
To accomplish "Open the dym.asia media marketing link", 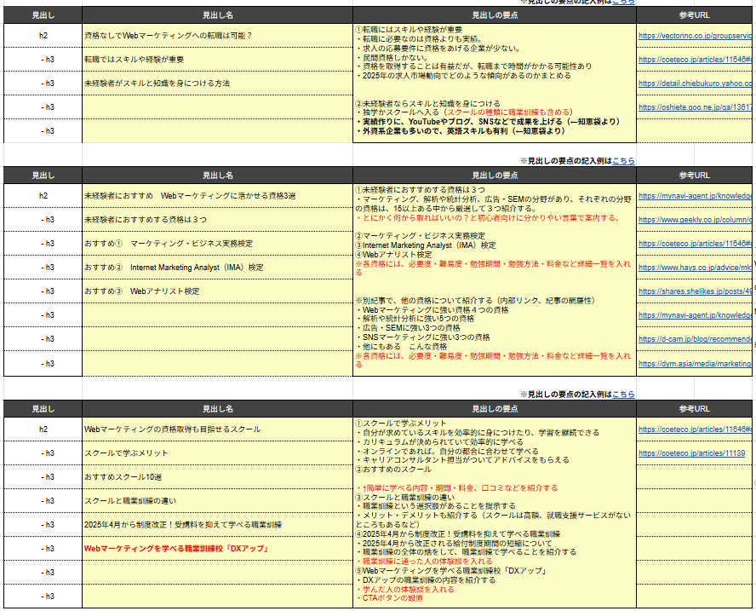I will pyautogui.click(x=695, y=363).
